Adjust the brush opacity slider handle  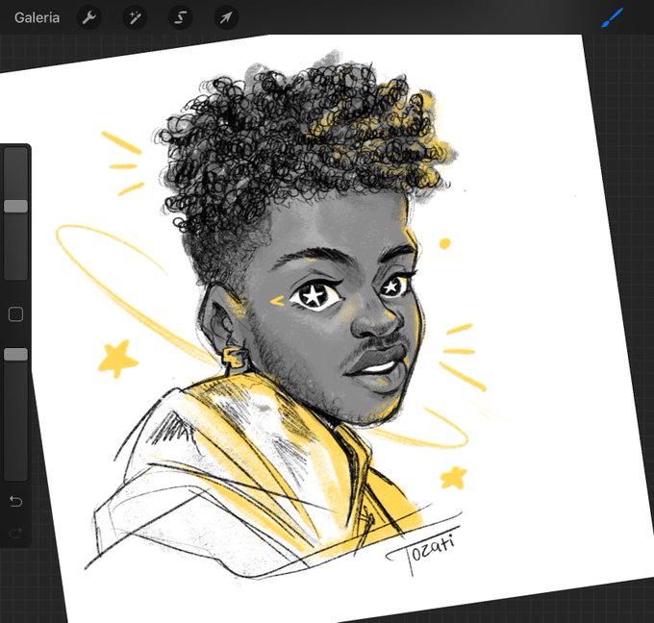(x=15, y=355)
